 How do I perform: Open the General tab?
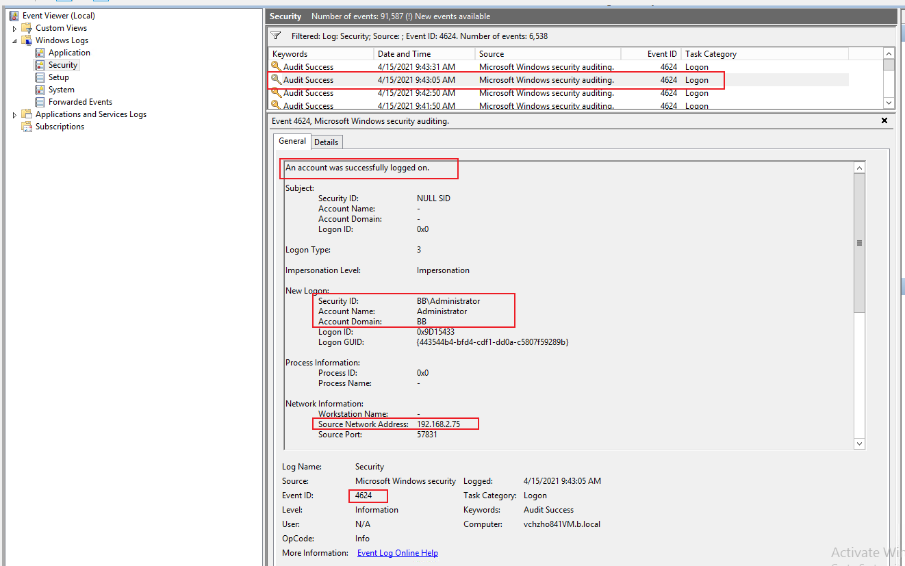point(292,141)
